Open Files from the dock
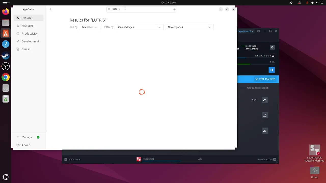Screen dimensions: 326x183 6,22
